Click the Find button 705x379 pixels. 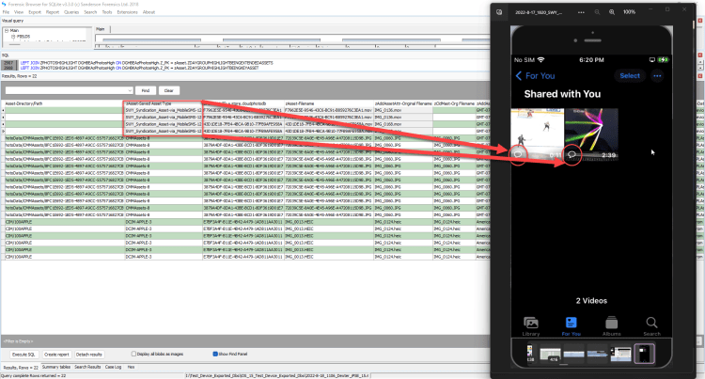click(144, 90)
